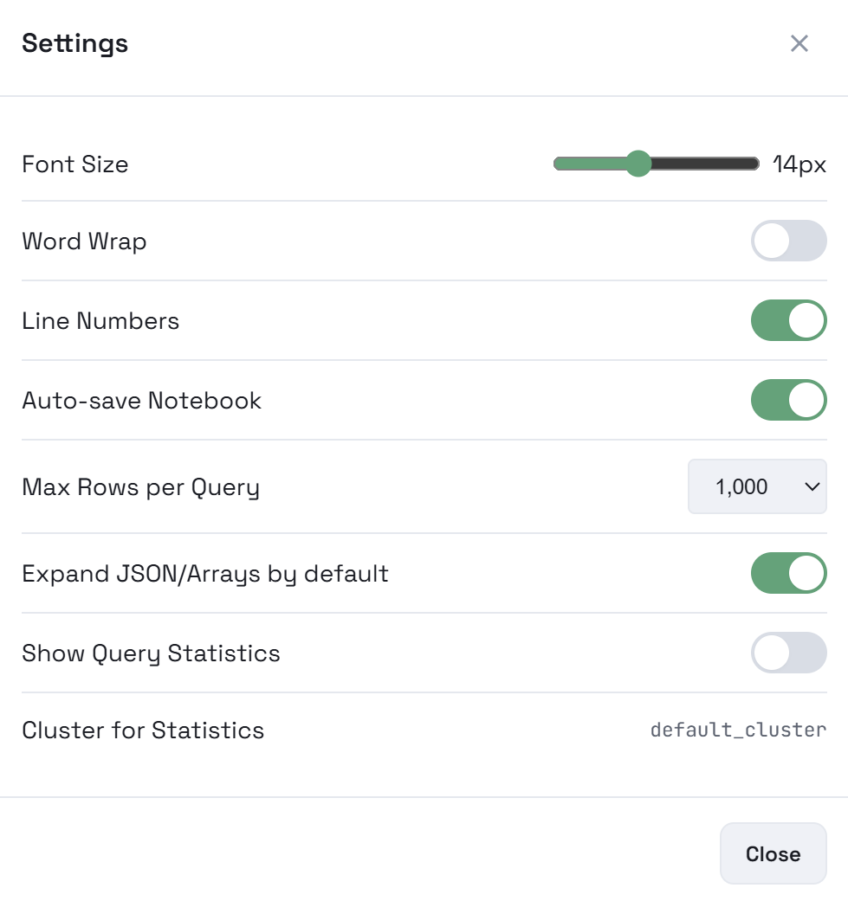The height and width of the screenshot is (901, 848).
Task: Enable the Show Query Statistics switch
Action: (x=788, y=653)
